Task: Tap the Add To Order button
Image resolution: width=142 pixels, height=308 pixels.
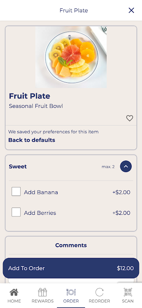Action: (x=71, y=268)
